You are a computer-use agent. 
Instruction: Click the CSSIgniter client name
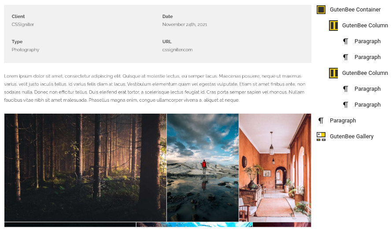coord(23,24)
